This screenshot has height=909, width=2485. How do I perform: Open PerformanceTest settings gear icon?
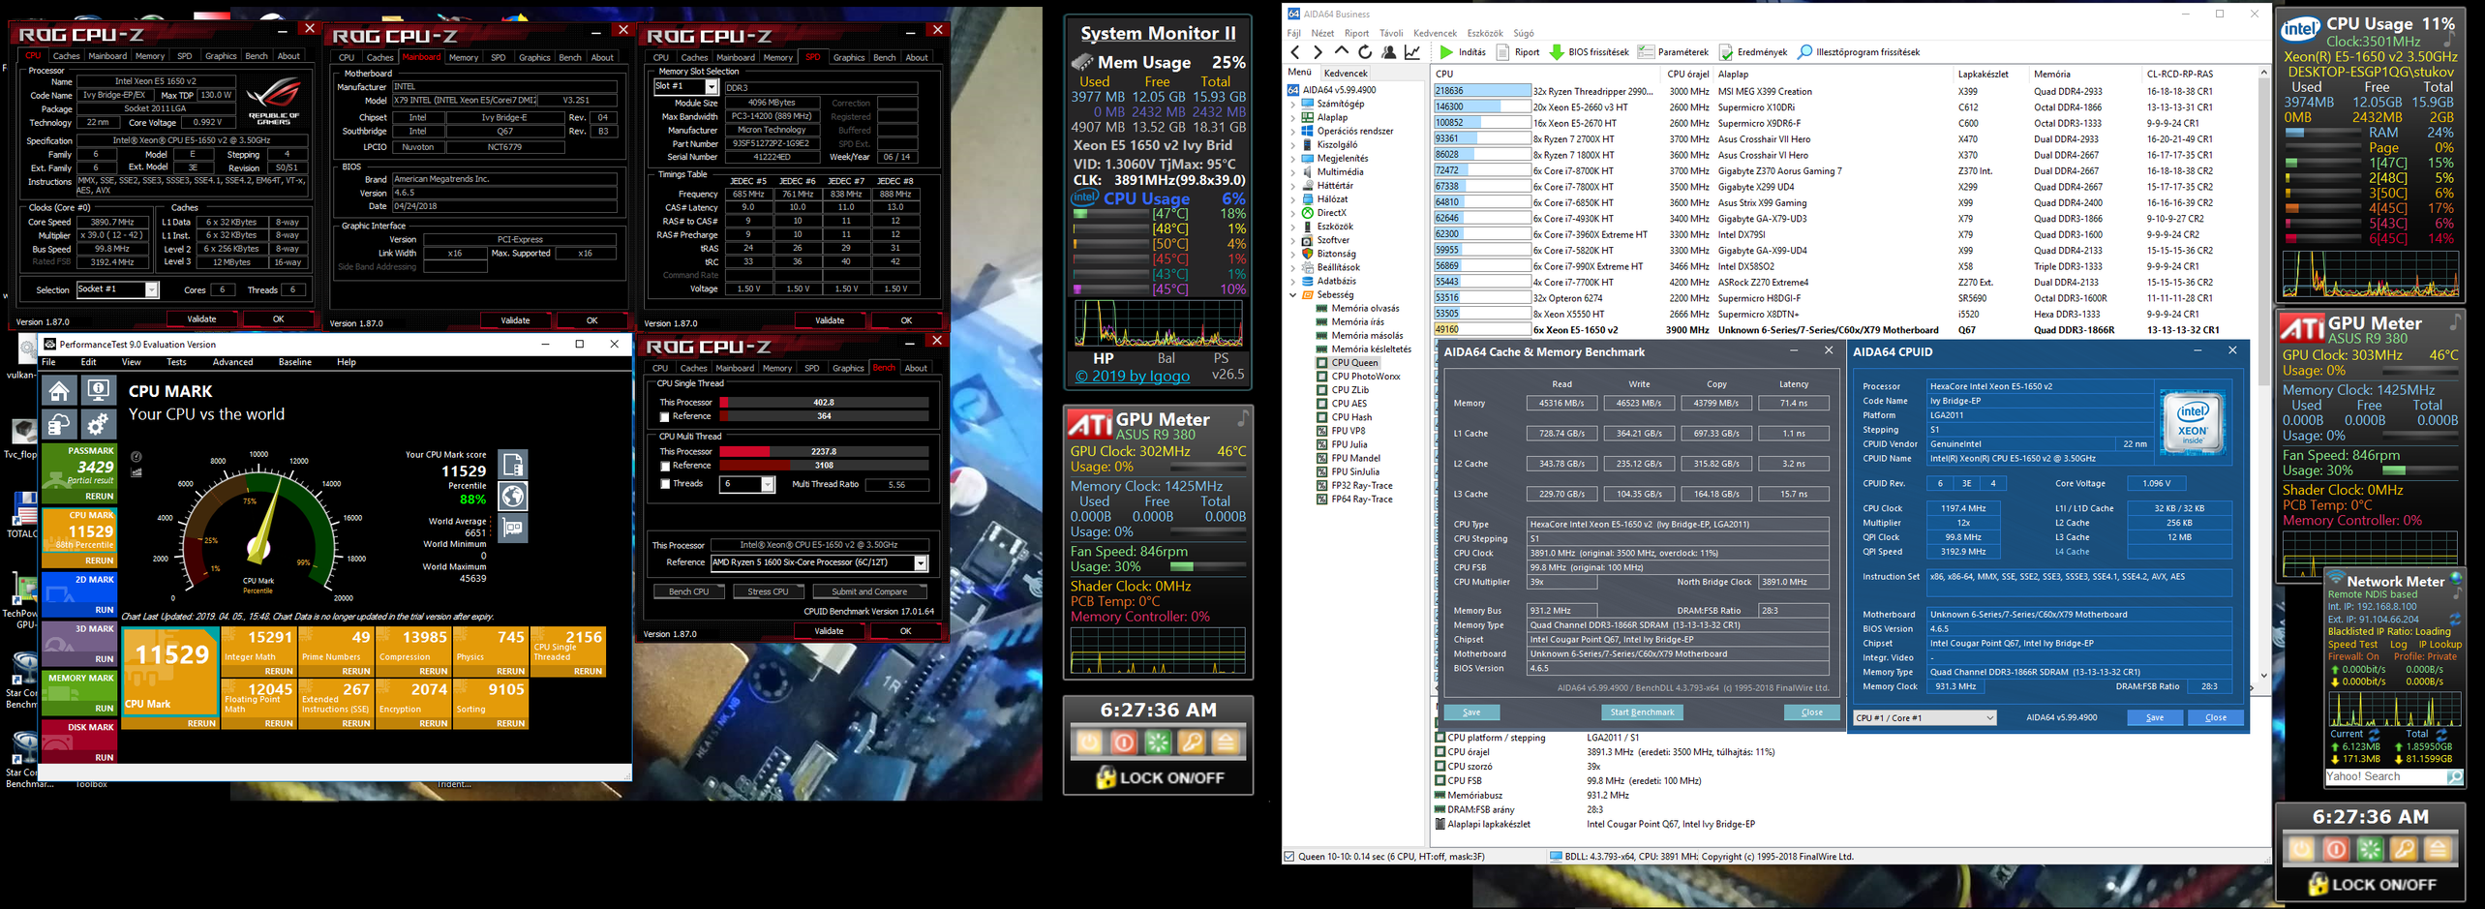[98, 424]
